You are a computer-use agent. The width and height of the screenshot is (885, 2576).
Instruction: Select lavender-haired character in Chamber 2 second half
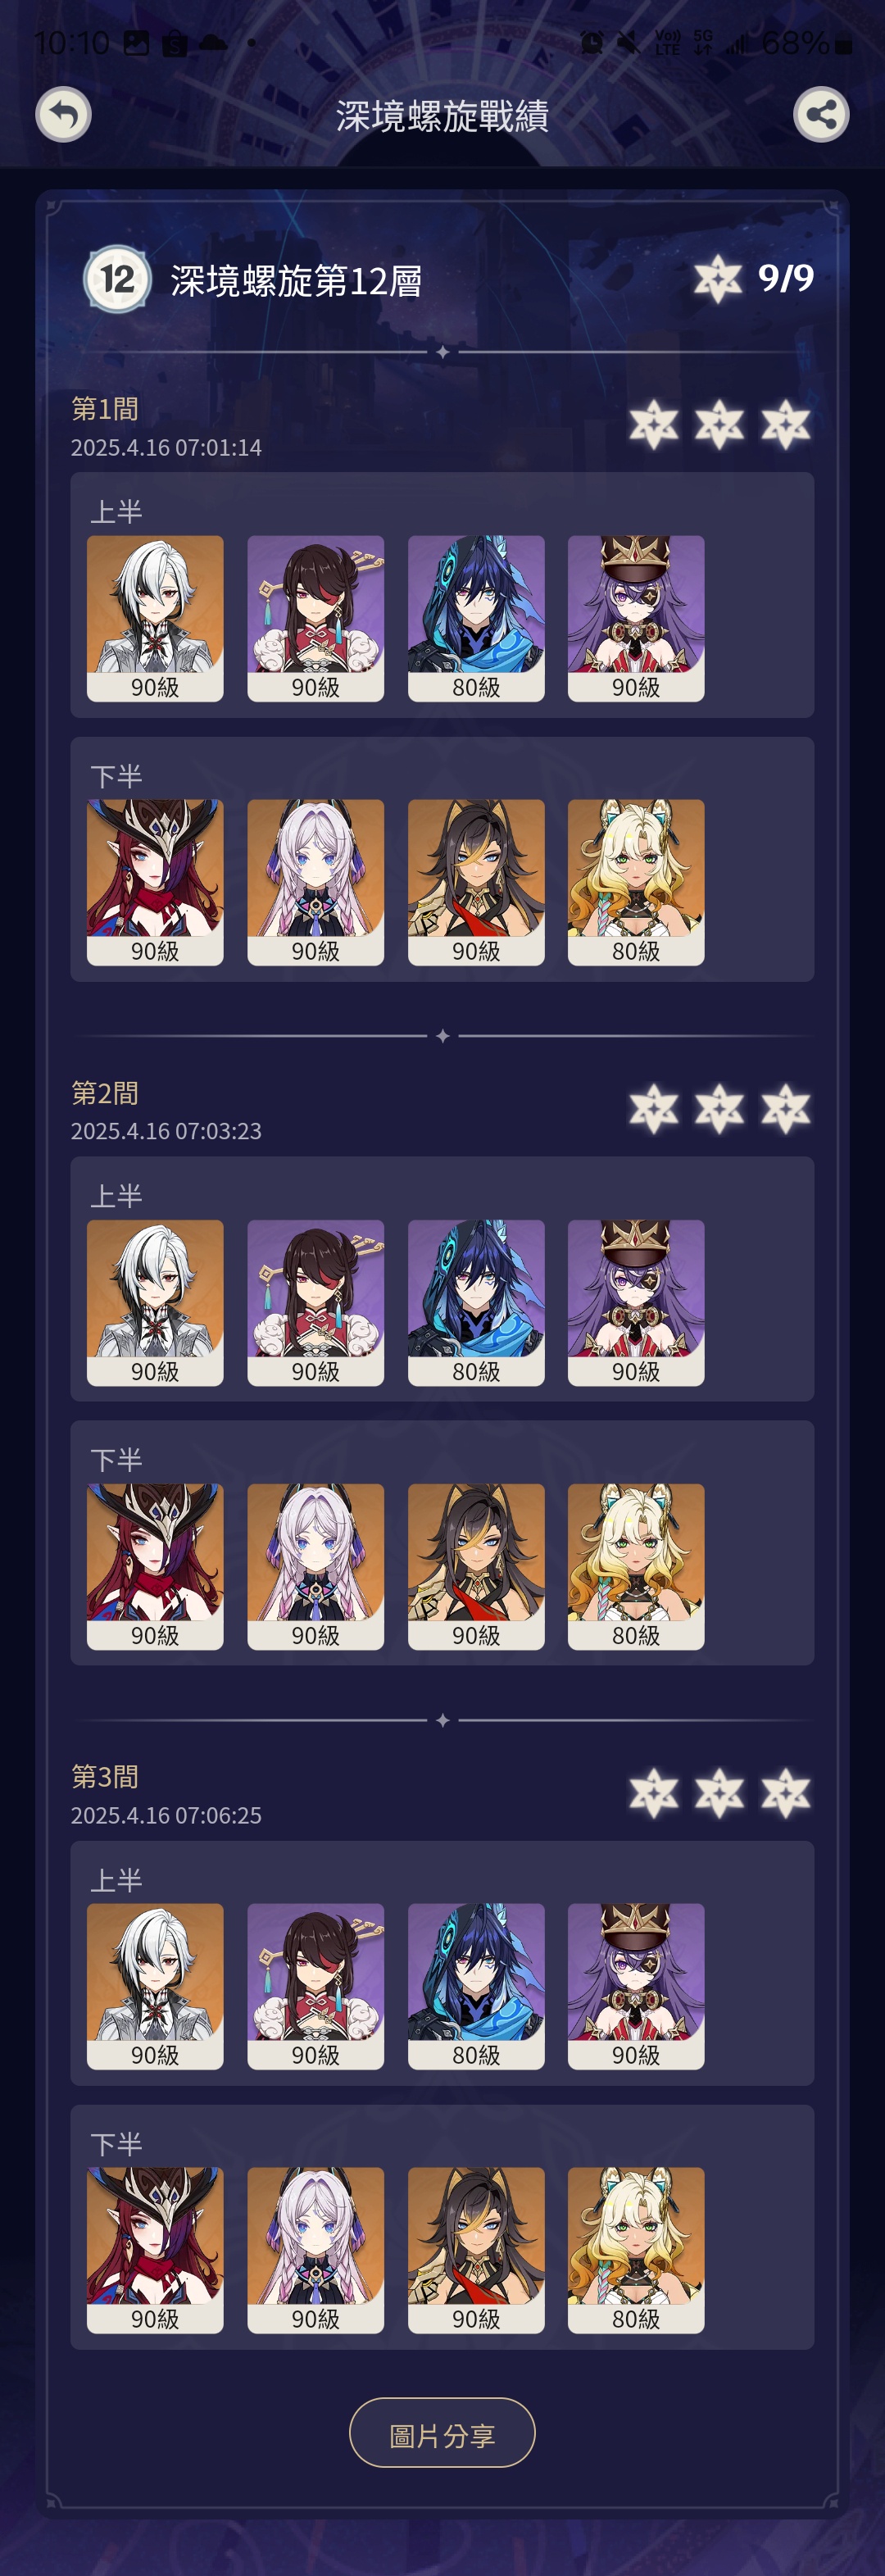click(x=316, y=1567)
